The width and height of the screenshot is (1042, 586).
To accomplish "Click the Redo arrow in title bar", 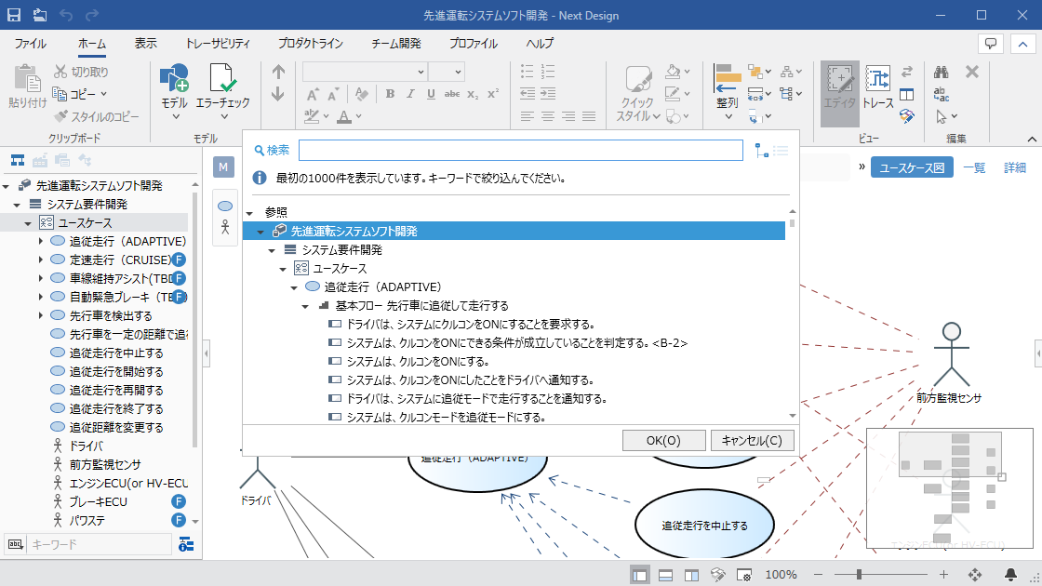I will (92, 15).
